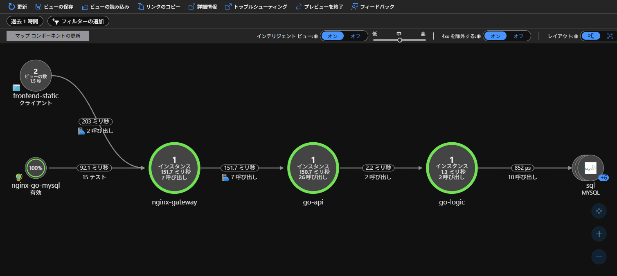Viewport: 617px width, 276px height.
Task: Click the マップ コンポーネントの更新 button
Action: coord(47,36)
